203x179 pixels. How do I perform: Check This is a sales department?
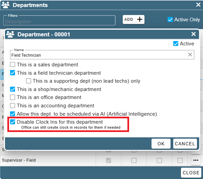click(x=13, y=65)
